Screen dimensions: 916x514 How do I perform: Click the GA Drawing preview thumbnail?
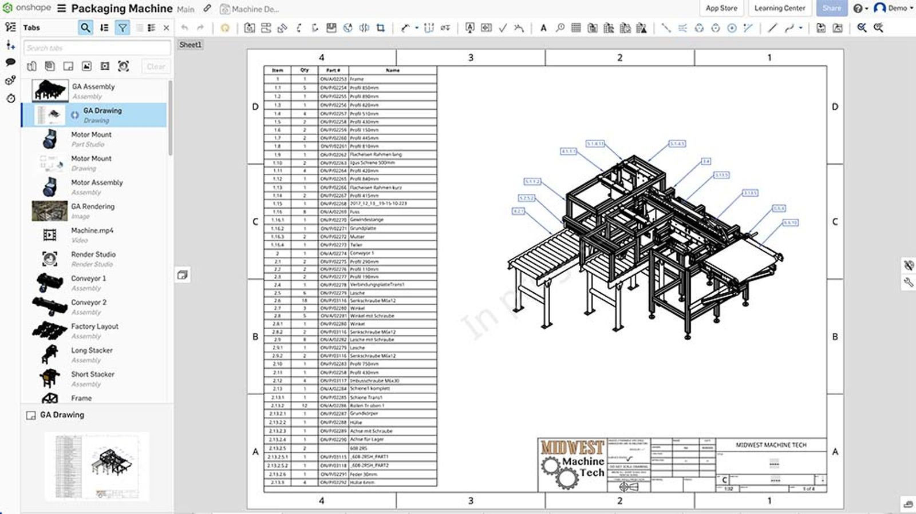pos(97,466)
